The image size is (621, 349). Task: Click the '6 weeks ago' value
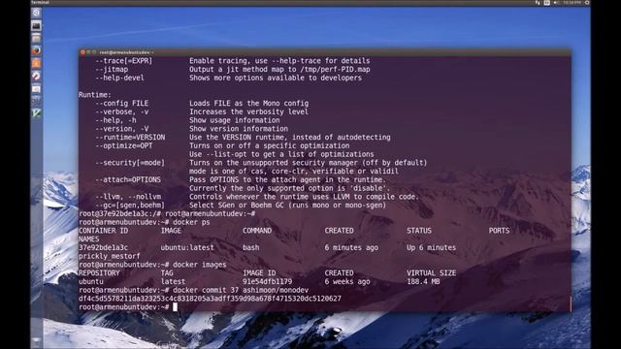pyautogui.click(x=347, y=282)
